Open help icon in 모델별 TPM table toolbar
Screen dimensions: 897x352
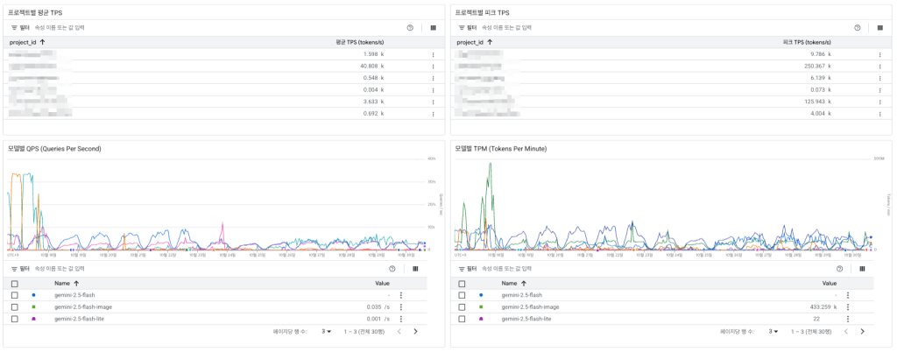coord(839,269)
